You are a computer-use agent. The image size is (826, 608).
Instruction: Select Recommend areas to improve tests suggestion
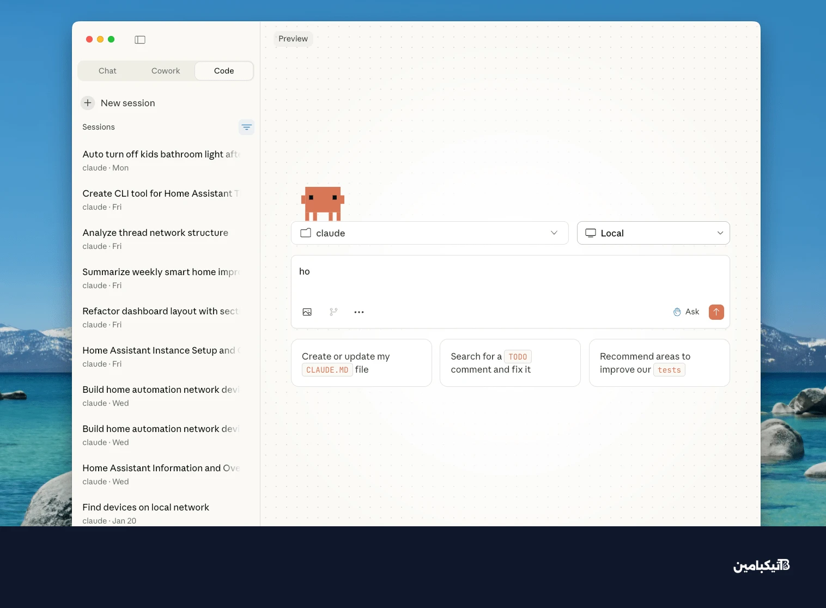point(659,363)
